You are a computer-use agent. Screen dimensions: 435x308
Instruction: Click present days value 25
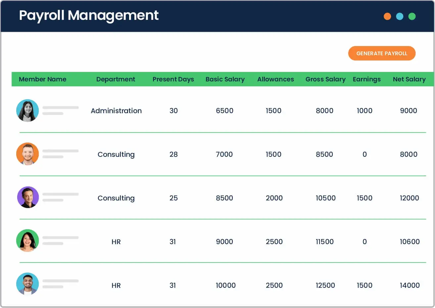pos(173,198)
